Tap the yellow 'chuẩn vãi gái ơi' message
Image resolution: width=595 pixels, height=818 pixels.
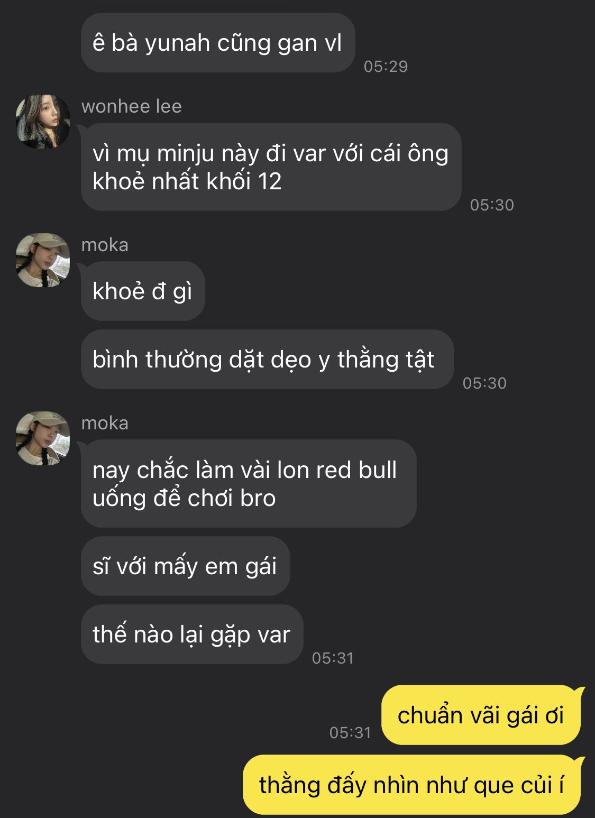481,715
